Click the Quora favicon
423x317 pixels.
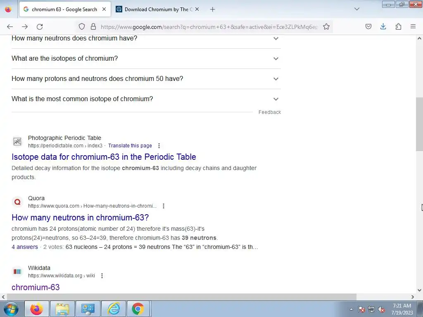coord(17,202)
